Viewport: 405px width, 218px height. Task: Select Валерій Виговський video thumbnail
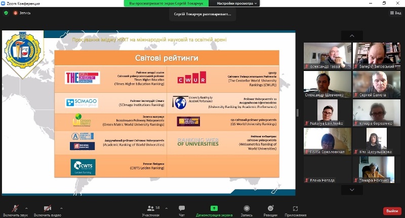point(377,56)
